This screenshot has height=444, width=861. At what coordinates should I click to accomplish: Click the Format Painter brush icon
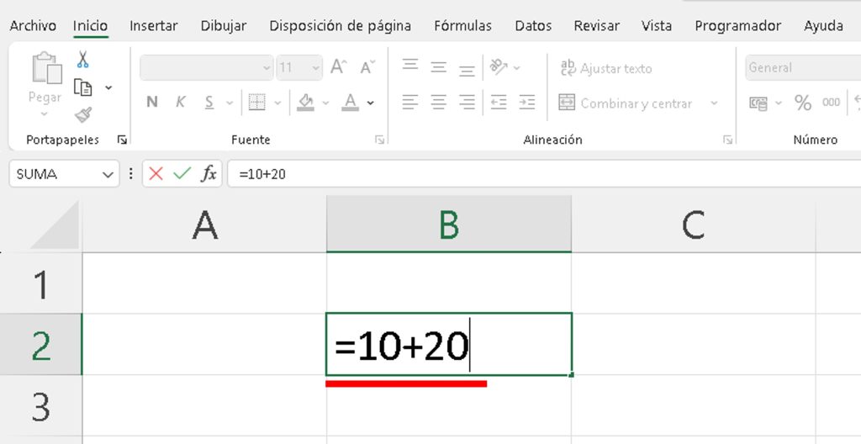82,114
